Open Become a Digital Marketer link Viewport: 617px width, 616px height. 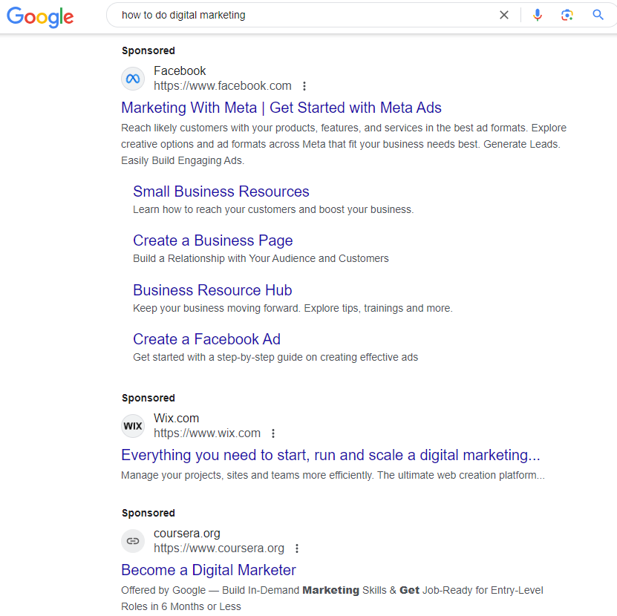[x=209, y=570]
